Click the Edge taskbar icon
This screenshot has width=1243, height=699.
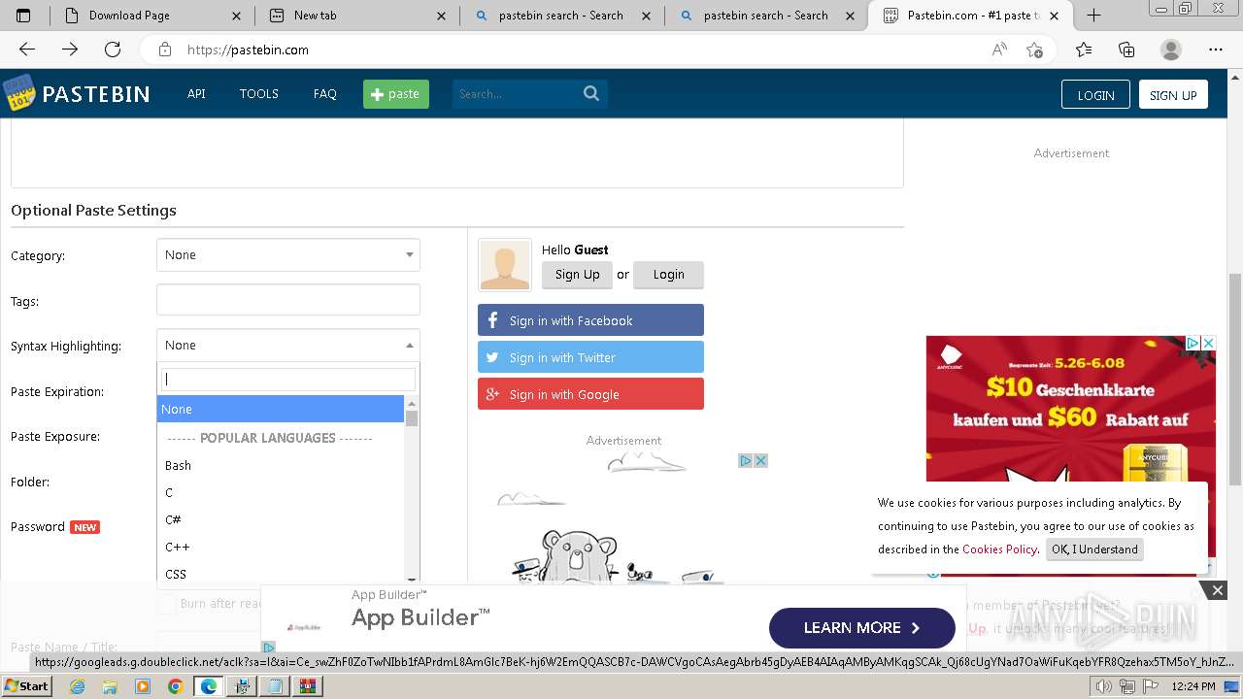pos(208,686)
